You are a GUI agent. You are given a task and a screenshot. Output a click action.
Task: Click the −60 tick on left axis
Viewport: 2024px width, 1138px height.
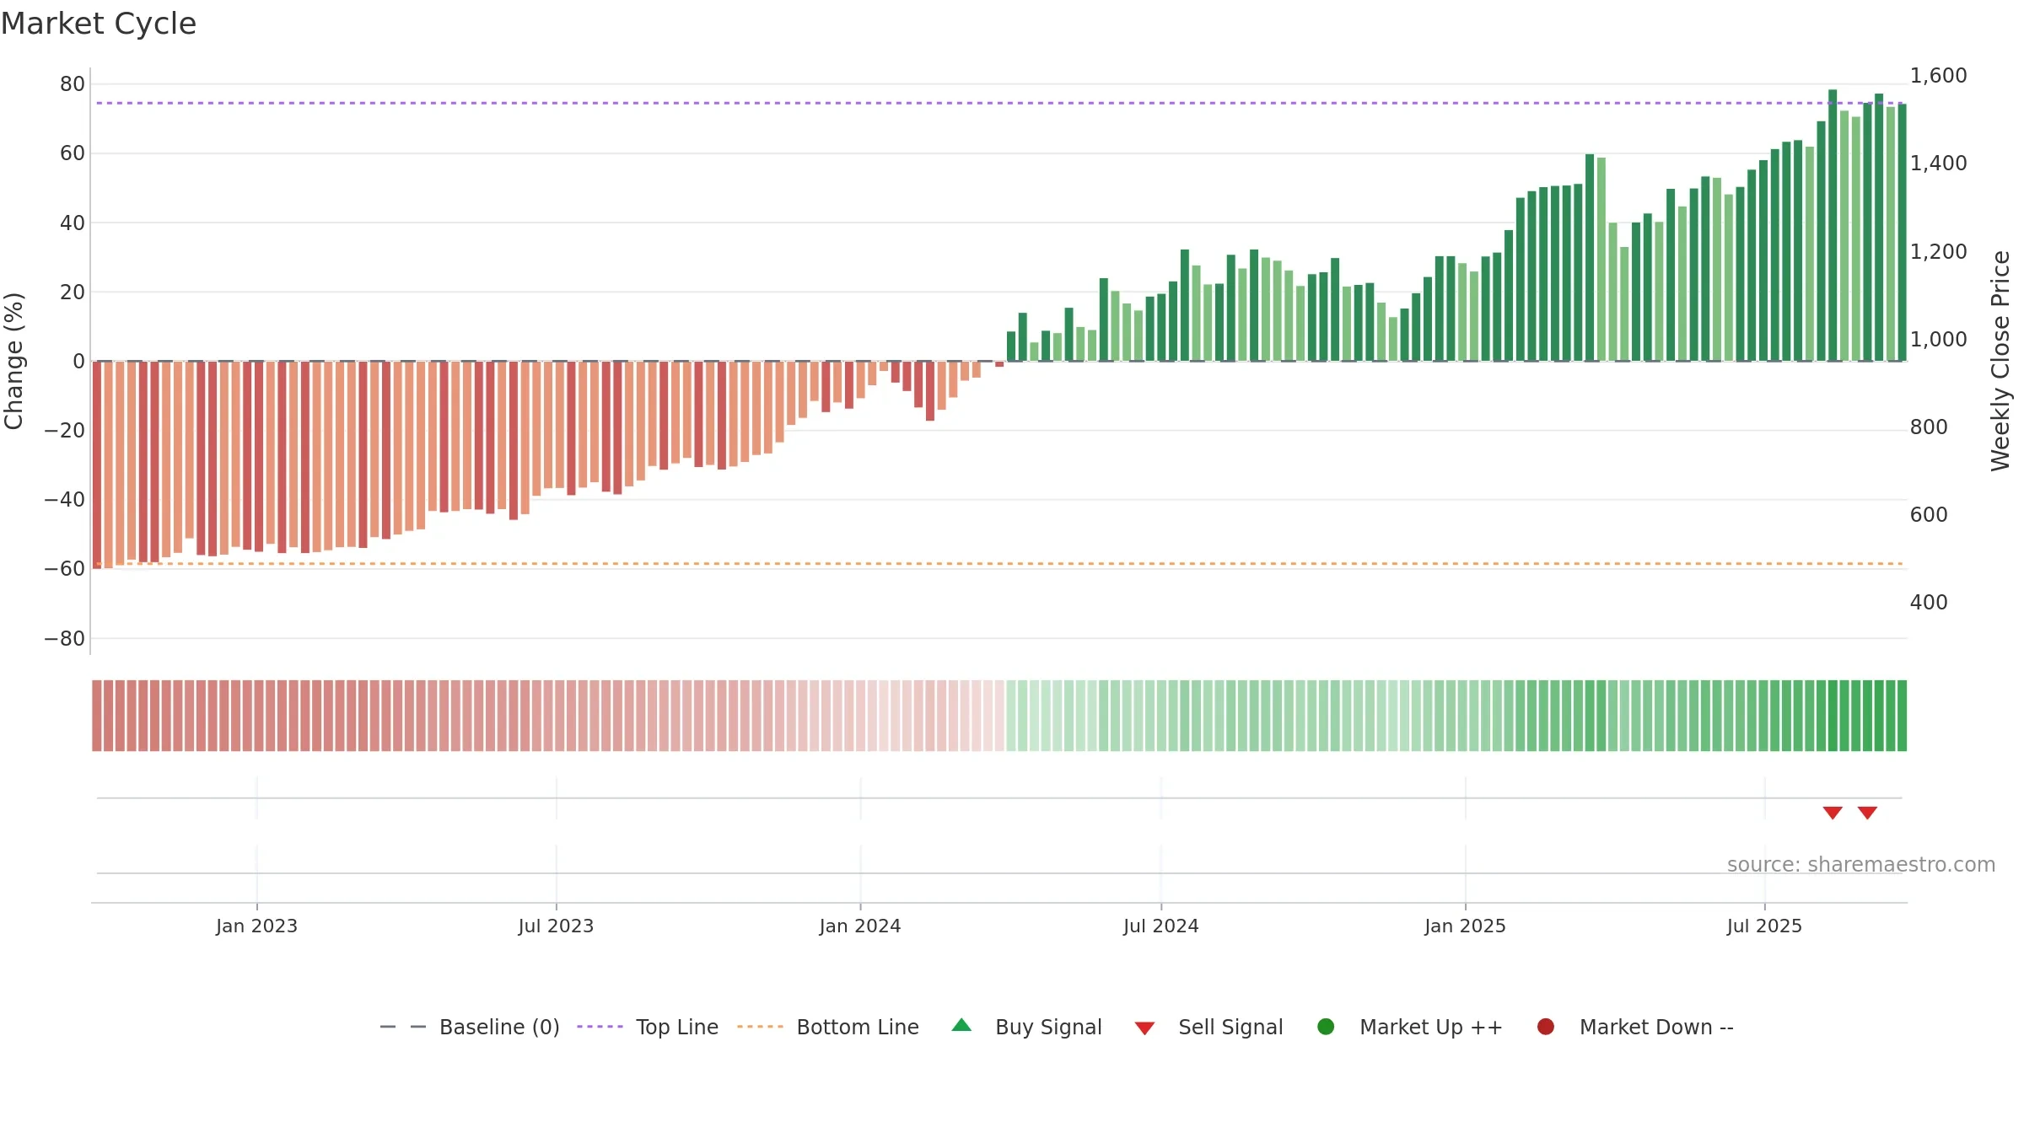click(x=65, y=569)
